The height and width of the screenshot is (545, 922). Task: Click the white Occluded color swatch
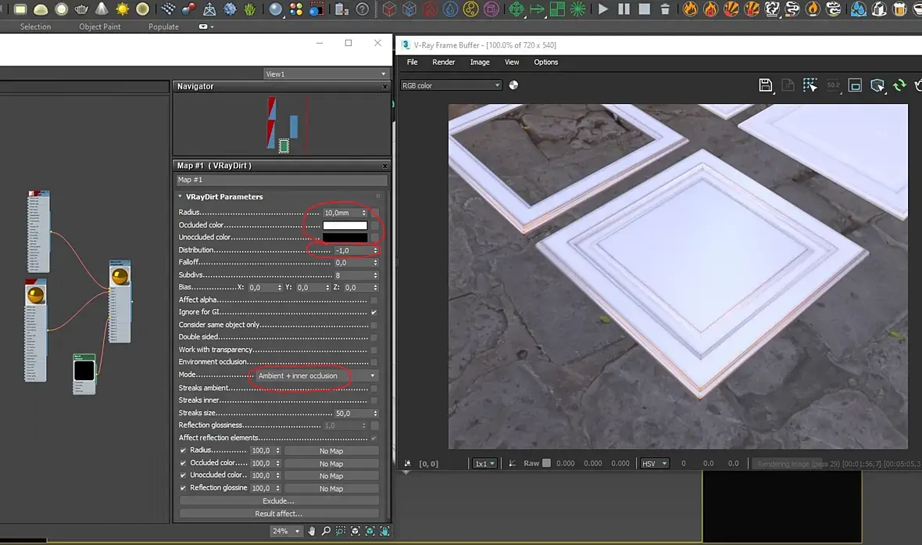(345, 225)
